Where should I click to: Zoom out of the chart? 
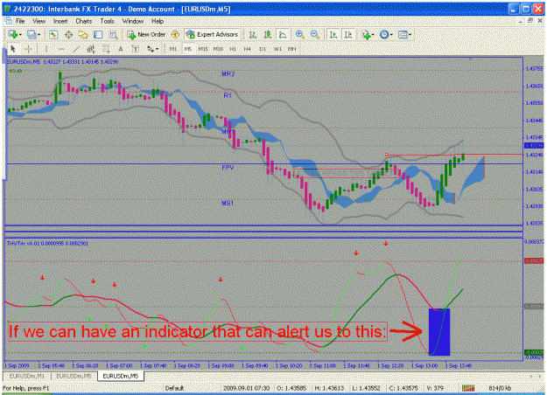pos(314,34)
